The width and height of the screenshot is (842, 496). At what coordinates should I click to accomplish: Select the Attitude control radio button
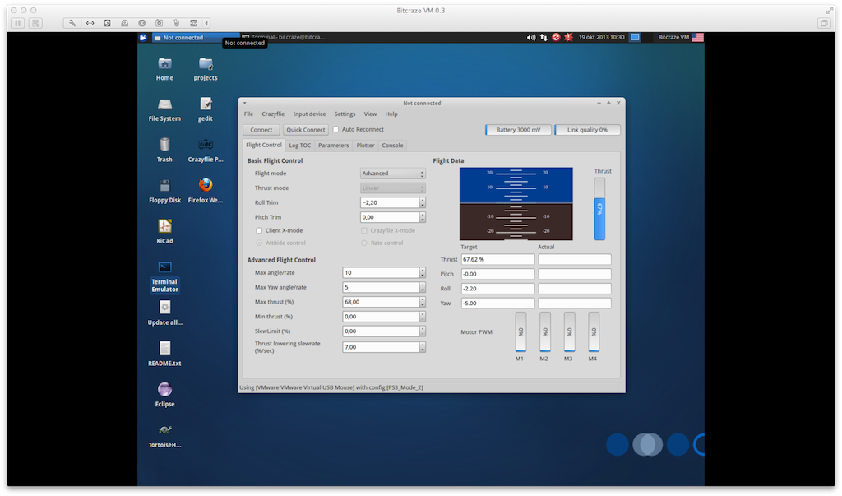(259, 243)
